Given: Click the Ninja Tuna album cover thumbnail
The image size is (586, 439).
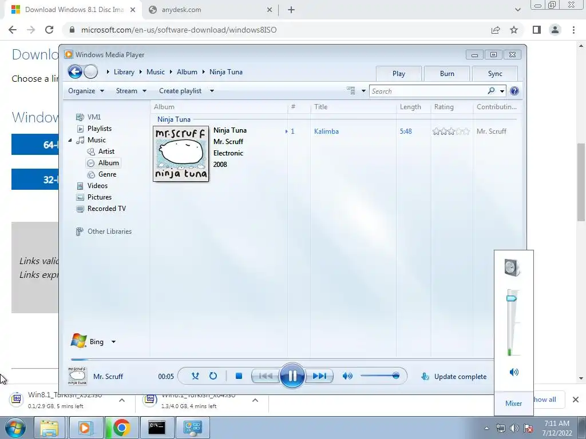Looking at the screenshot, I should click(x=181, y=154).
